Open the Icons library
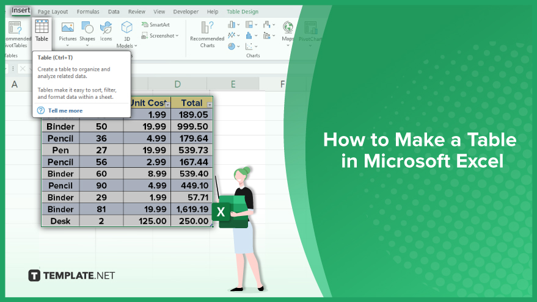The image size is (537, 302). 106,32
